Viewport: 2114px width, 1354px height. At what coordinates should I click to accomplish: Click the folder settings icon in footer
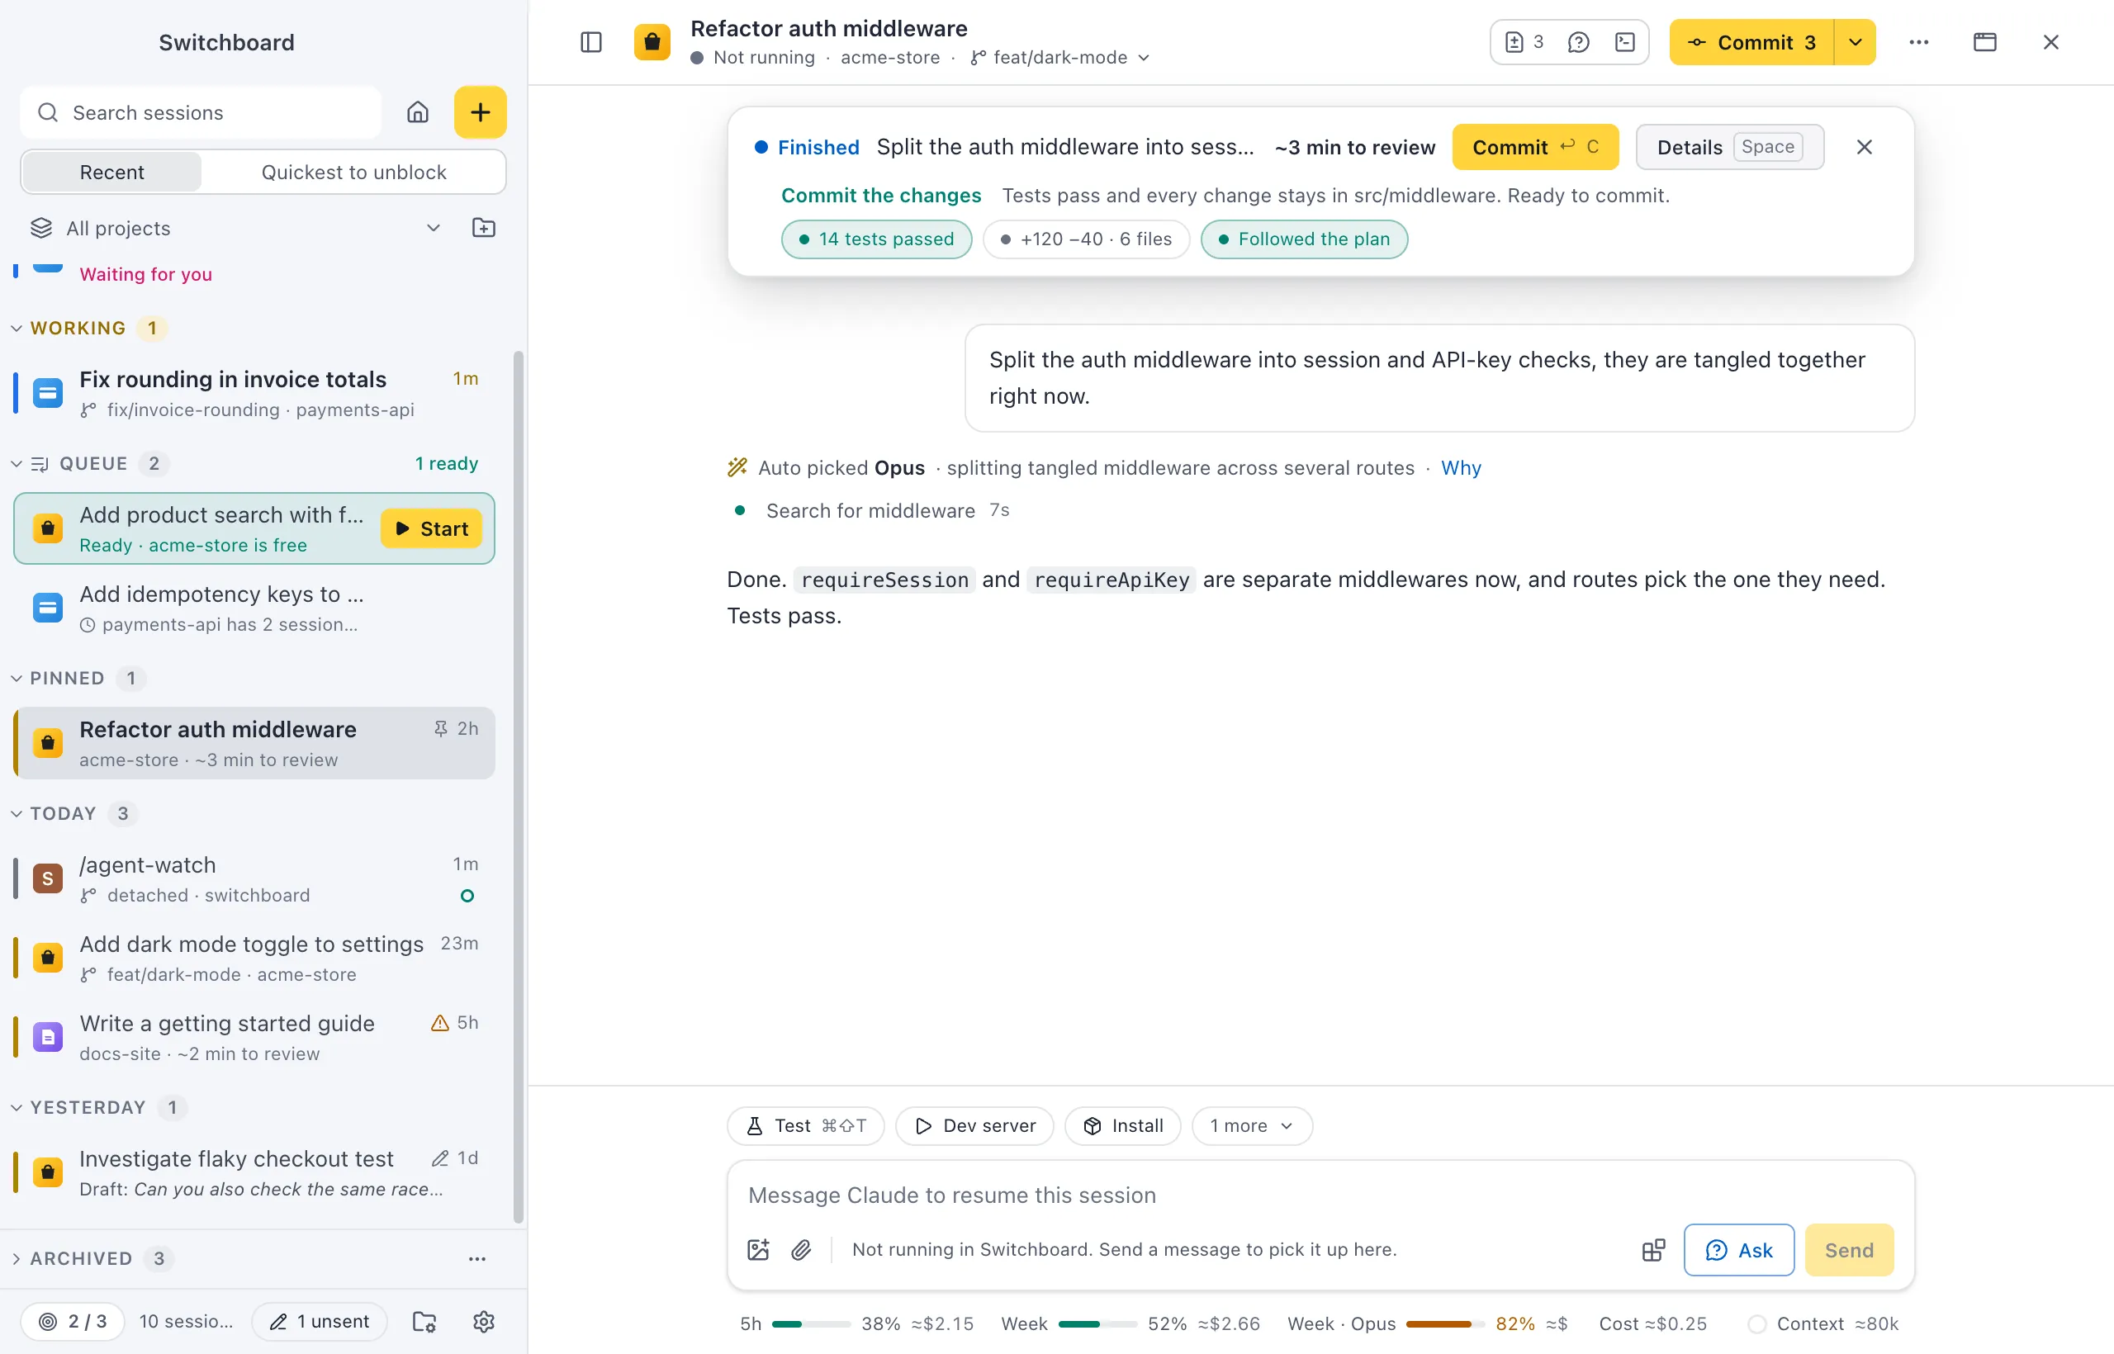pyautogui.click(x=424, y=1322)
